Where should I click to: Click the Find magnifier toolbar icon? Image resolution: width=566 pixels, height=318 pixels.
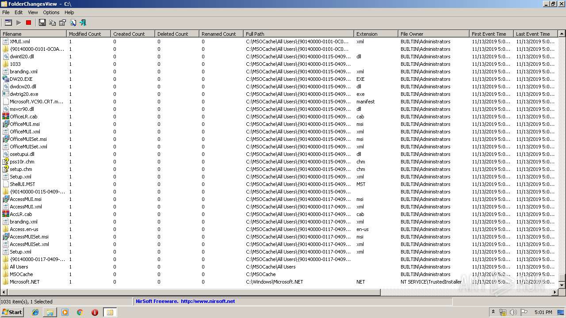click(73, 23)
